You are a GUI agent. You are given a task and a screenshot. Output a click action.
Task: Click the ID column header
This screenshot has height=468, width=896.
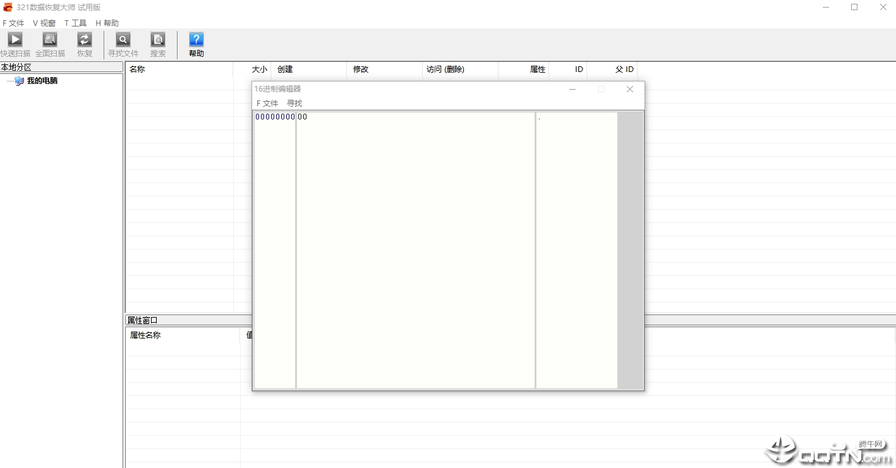568,69
